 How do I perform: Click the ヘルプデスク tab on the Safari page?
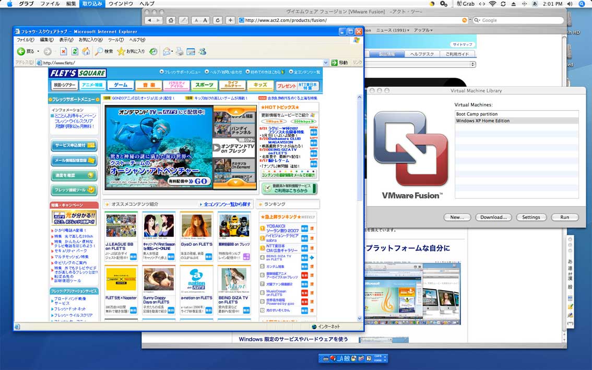(422, 54)
